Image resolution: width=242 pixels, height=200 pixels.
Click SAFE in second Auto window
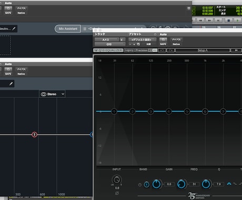8,74
